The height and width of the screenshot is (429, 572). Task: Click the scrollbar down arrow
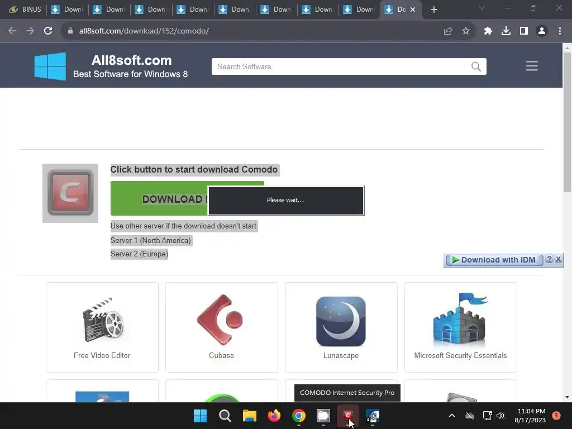567,397
